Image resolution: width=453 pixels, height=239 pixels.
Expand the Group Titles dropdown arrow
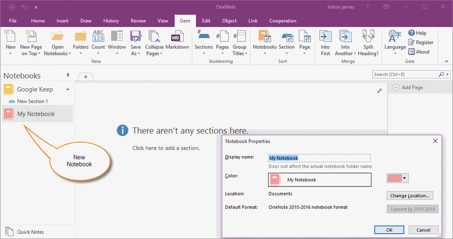246,53
